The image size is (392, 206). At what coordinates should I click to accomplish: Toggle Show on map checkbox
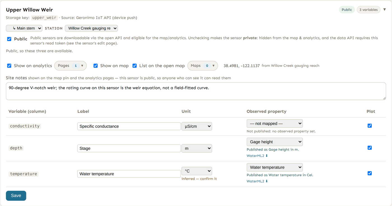95,66
